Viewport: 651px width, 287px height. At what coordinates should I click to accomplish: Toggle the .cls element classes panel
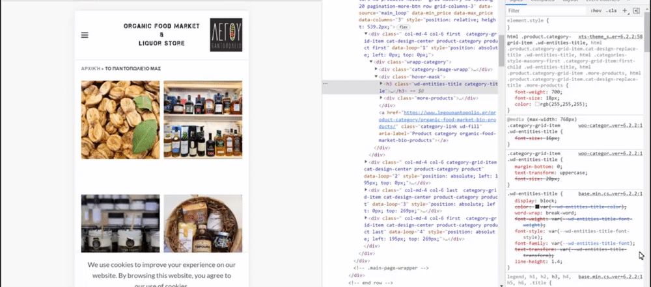(612, 11)
